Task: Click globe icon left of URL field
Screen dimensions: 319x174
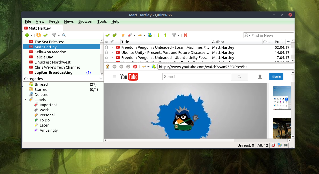Action: click(154, 67)
